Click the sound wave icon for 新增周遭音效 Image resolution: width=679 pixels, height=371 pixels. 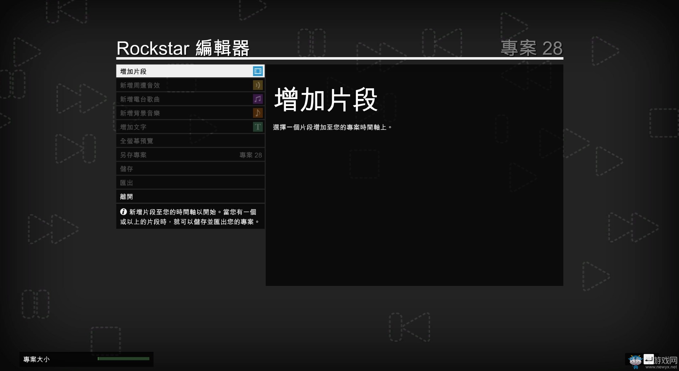click(x=258, y=85)
